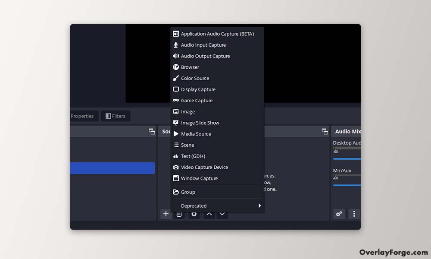Open the Filters dialog

[x=116, y=116]
